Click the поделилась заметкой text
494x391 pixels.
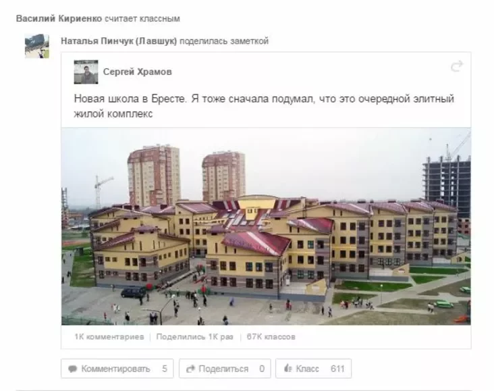224,41
